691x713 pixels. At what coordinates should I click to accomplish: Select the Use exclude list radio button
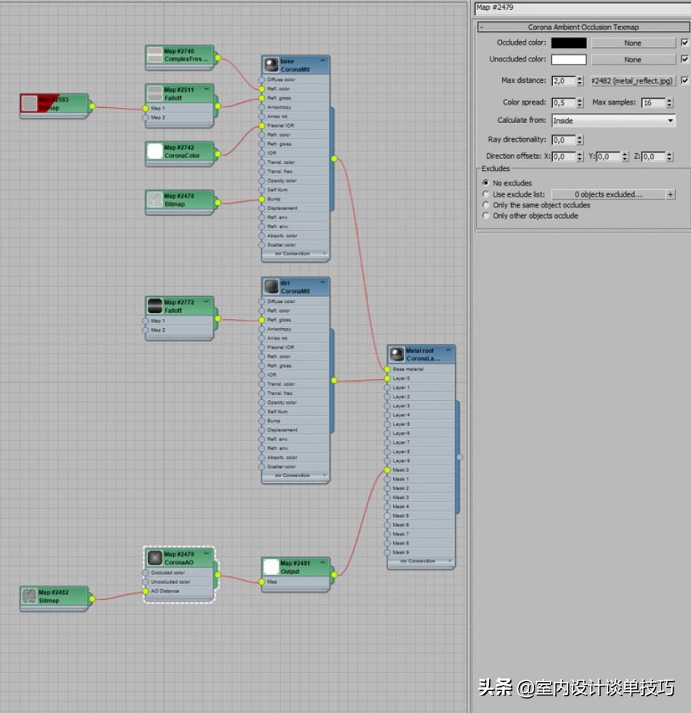tap(485, 194)
